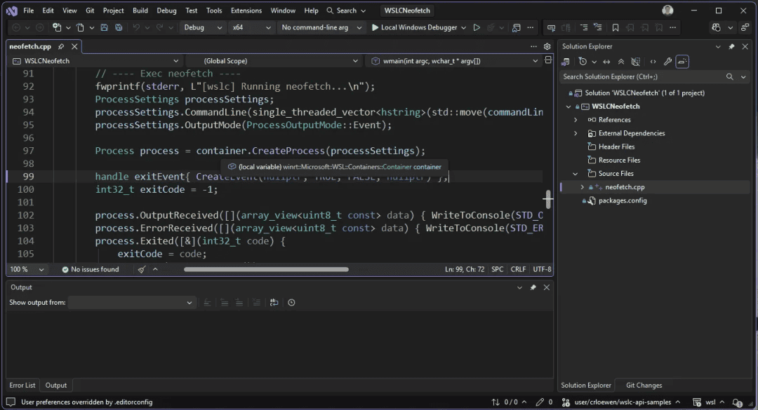Click the user/crloewen/wslc-api-samples branch indicator
758x410 pixels.
coord(621,402)
